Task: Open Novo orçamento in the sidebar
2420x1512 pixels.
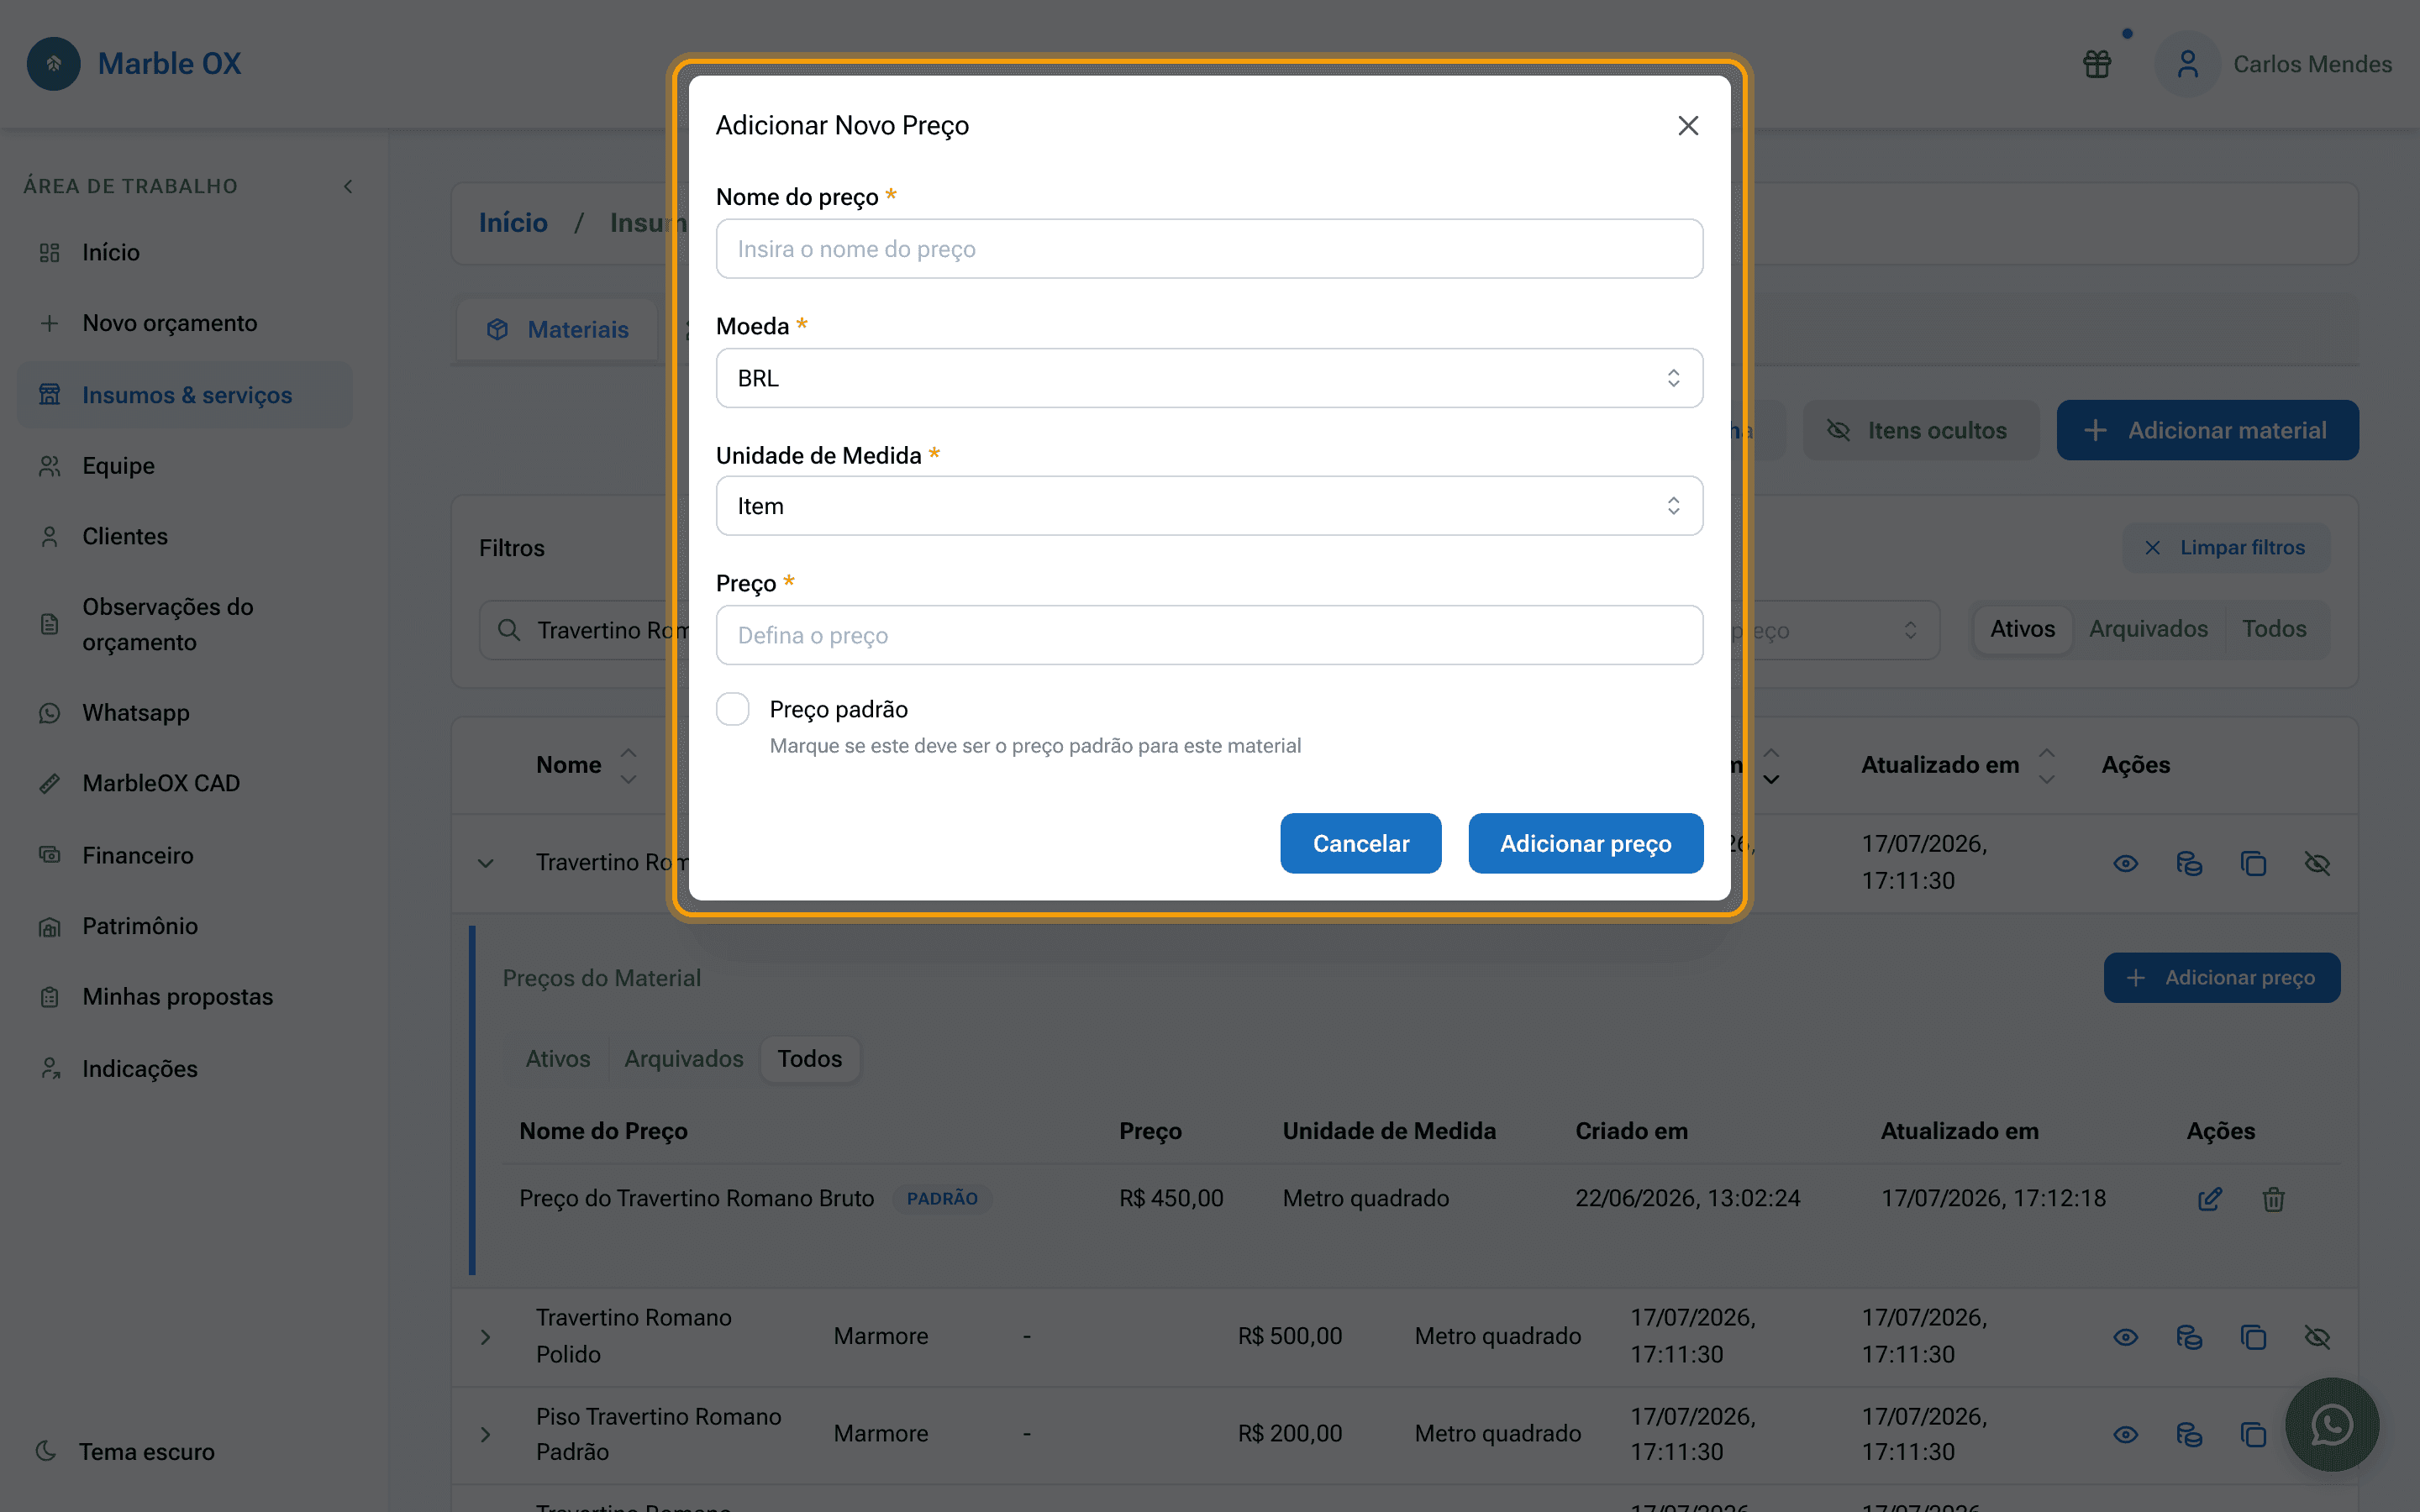Action: click(x=185, y=323)
